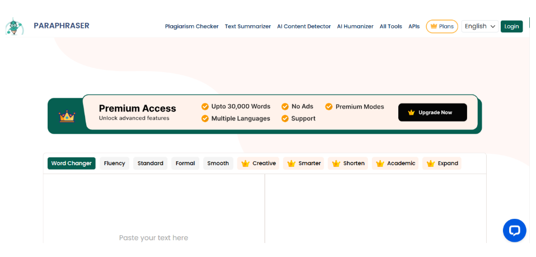Visit the AI Humanizer tool
The height and width of the screenshot is (257, 536).
355,26
